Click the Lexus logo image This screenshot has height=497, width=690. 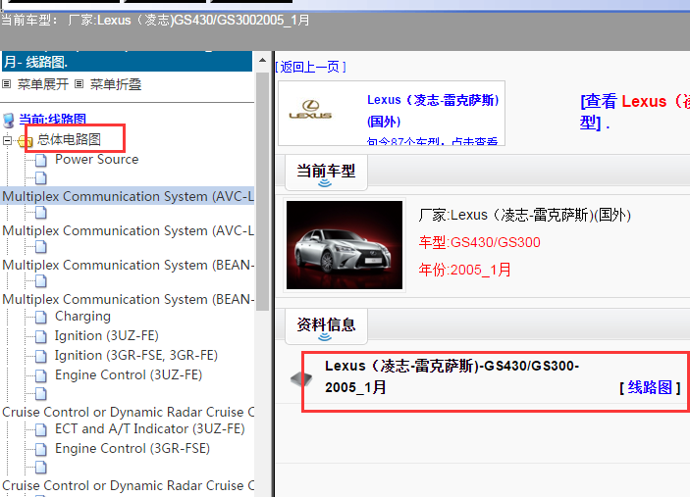[311, 110]
